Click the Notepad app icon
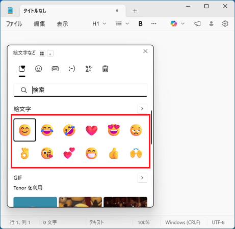 (10, 11)
